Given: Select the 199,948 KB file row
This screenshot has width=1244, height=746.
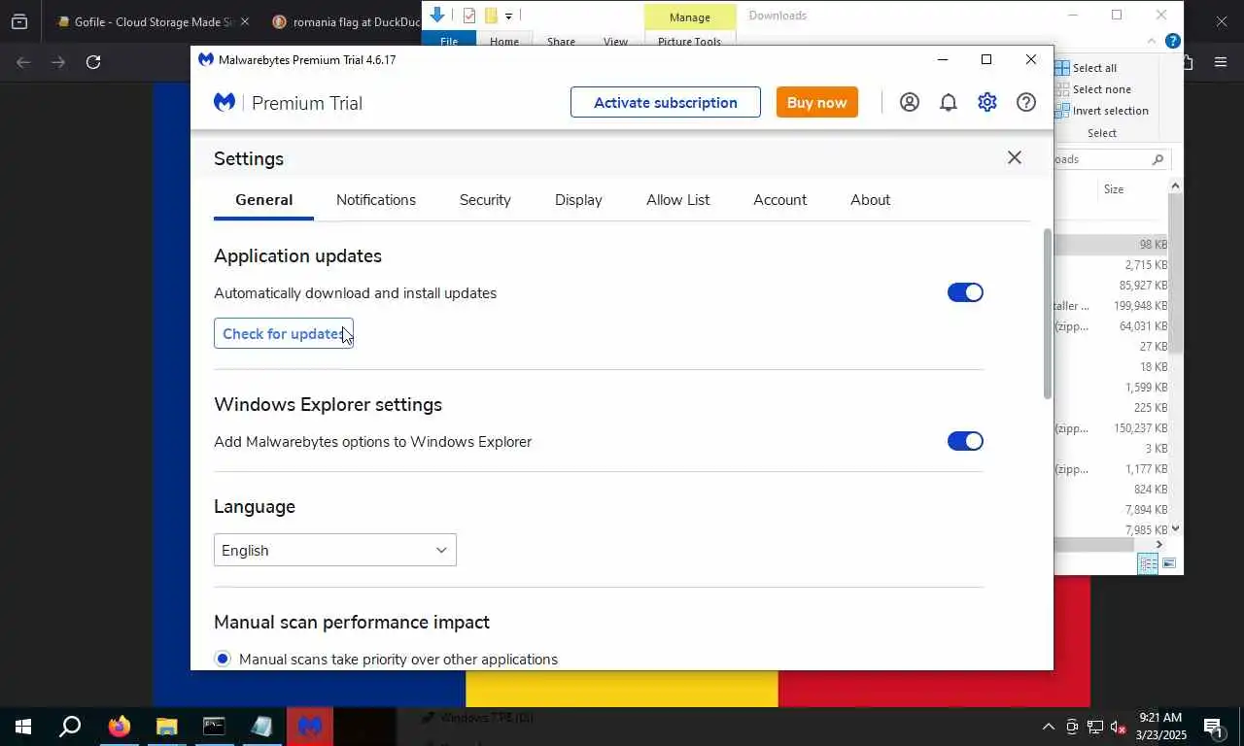Looking at the screenshot, I should tap(1111, 306).
